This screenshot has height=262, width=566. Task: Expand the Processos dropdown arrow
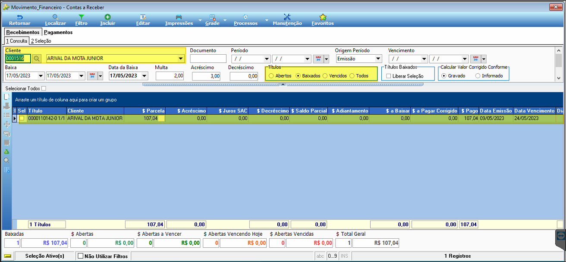(x=267, y=20)
